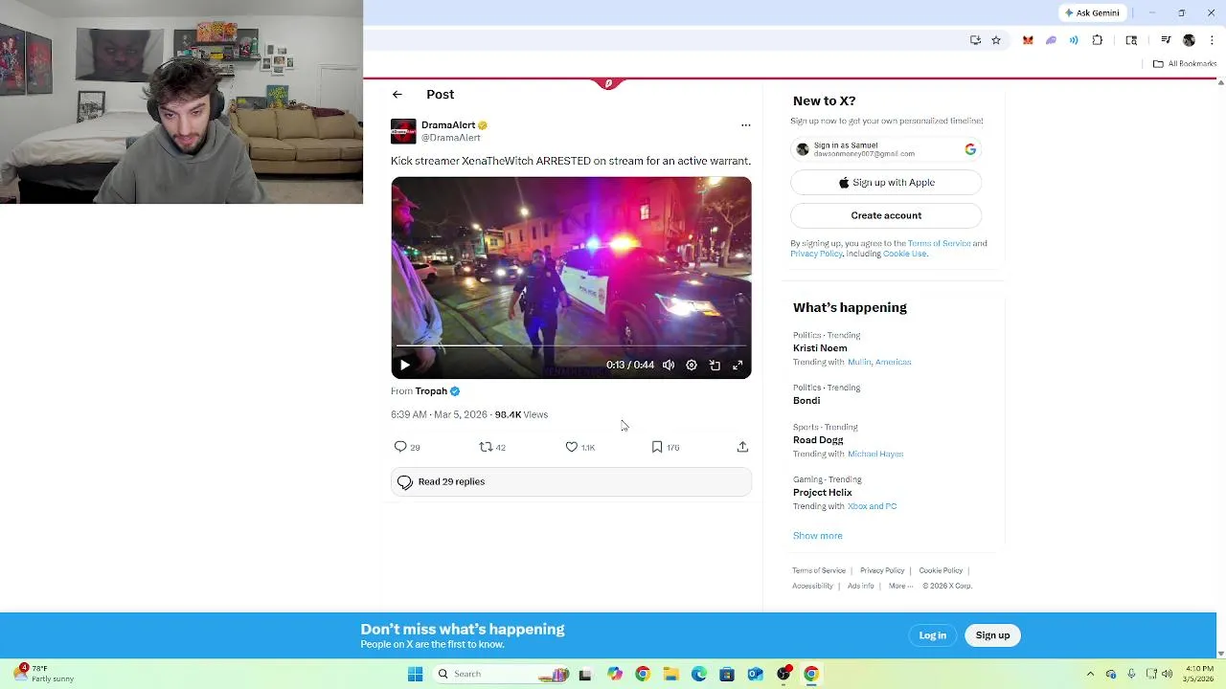The height and width of the screenshot is (689, 1226).
Task: Click install app icon in address bar
Action: (x=975, y=40)
